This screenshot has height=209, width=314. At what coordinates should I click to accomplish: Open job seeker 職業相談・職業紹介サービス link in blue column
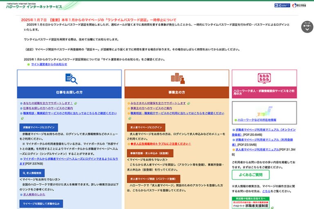click(70, 113)
